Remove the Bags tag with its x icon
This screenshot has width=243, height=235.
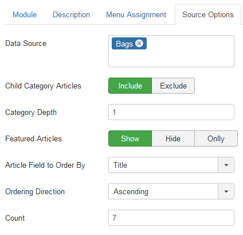(139, 43)
